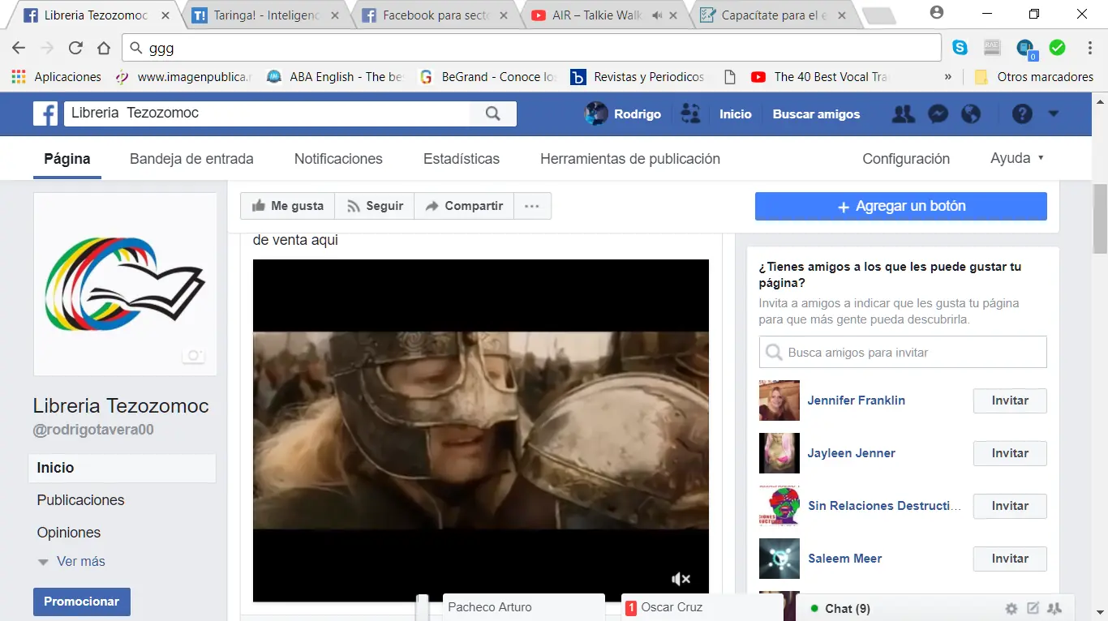The width and height of the screenshot is (1108, 621).
Task: Open the page-switch people icon beside Rodrigo
Action: point(691,113)
